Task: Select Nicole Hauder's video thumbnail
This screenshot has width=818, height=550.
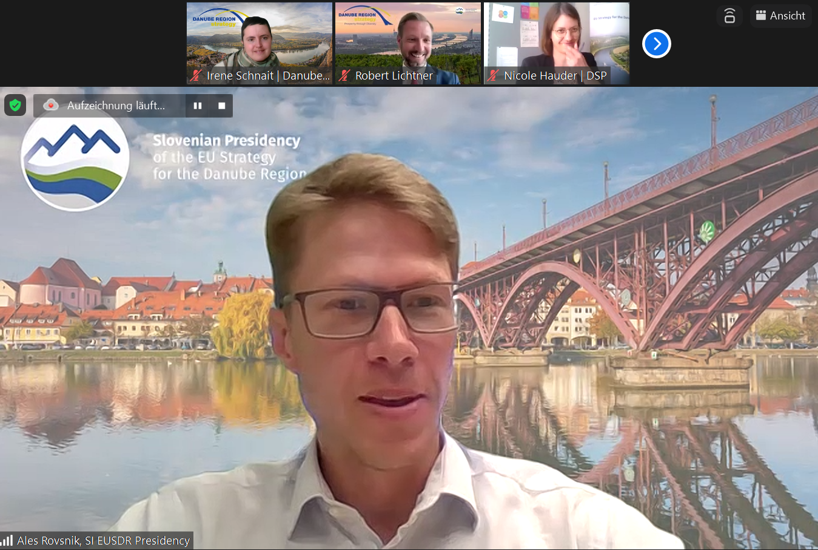Action: pos(557,36)
